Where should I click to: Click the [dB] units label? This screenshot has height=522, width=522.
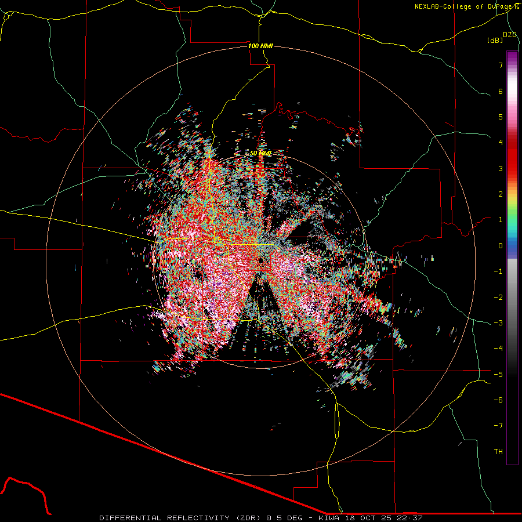[495, 40]
